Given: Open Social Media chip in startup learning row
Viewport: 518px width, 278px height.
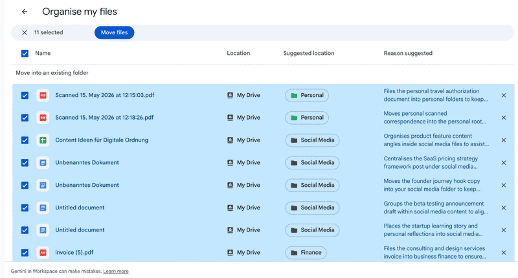Looking at the screenshot, I should 312,230.
